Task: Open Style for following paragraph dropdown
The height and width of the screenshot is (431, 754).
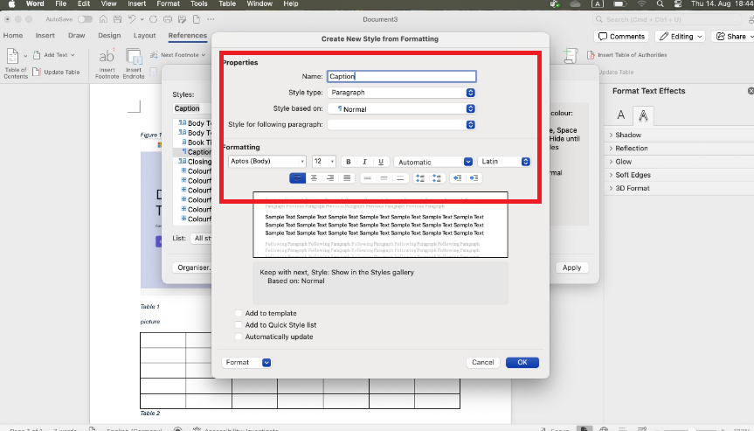Action: click(402, 125)
